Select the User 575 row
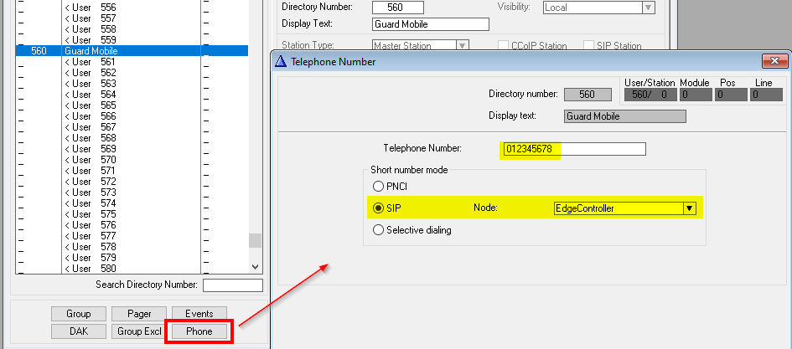The height and width of the screenshot is (349, 792). [132, 214]
